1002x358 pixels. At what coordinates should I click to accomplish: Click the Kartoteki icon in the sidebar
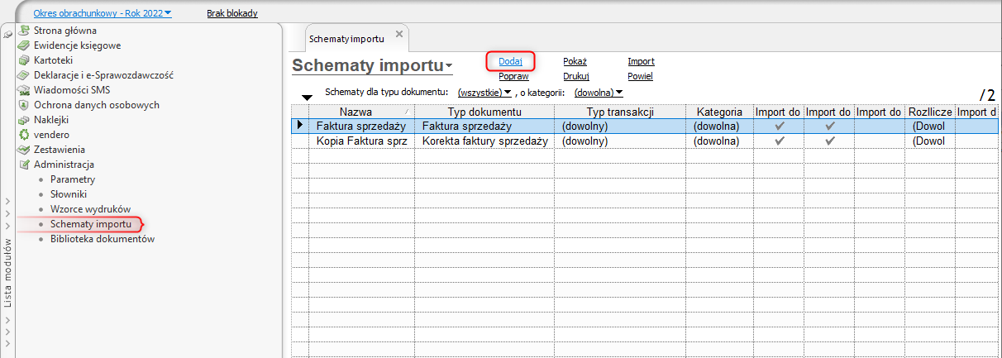coord(23,60)
